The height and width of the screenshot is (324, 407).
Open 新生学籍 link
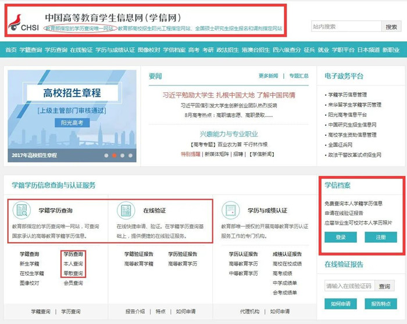[x=29, y=264]
